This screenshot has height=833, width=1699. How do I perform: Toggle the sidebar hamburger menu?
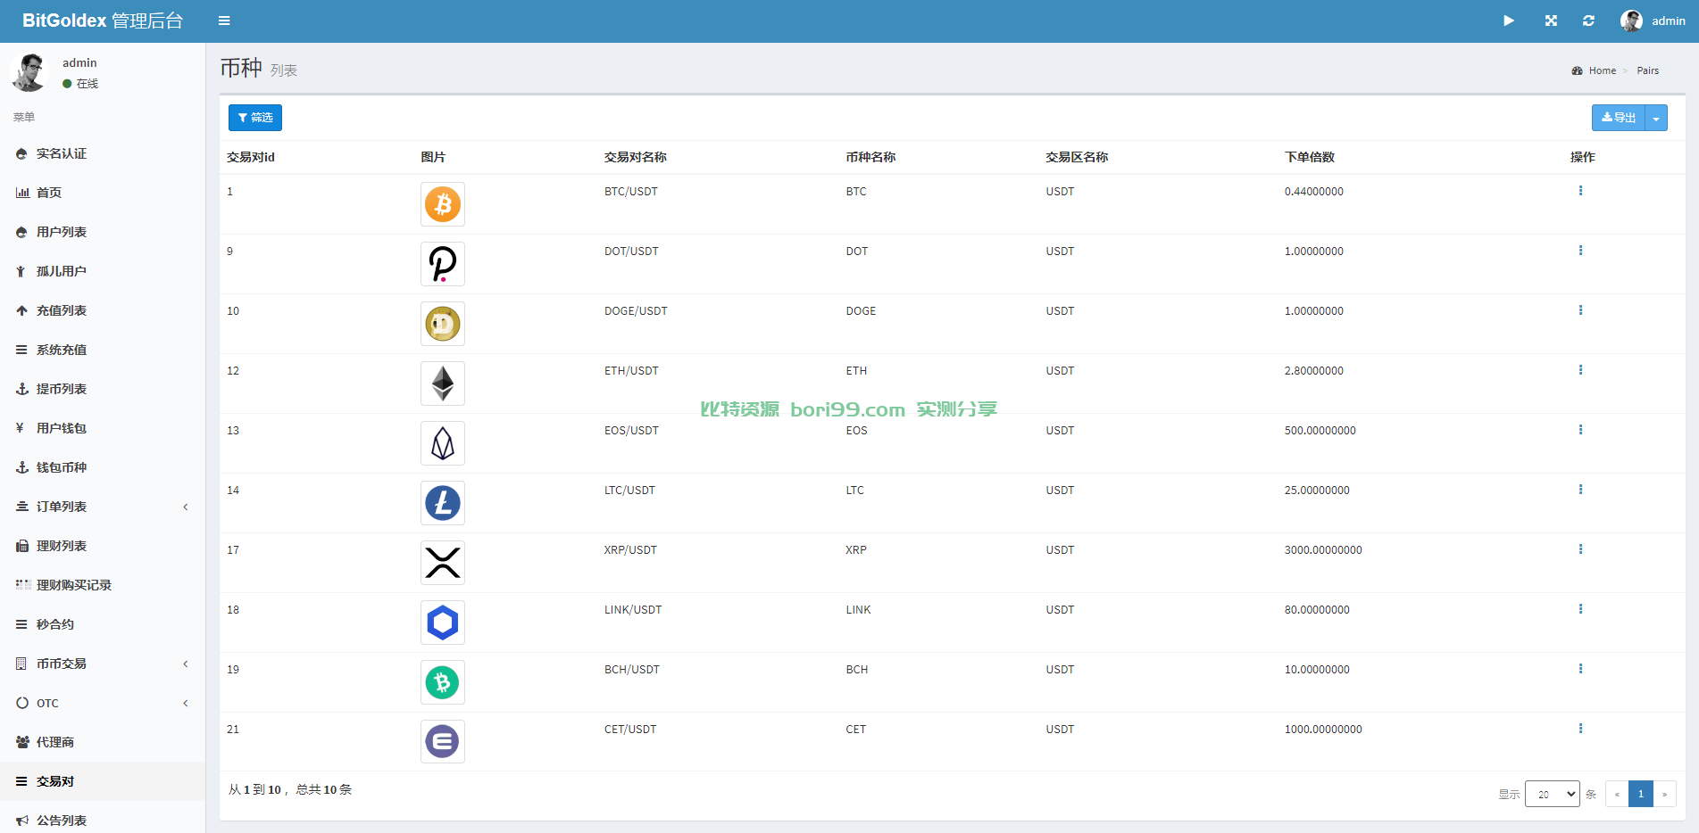pyautogui.click(x=224, y=21)
